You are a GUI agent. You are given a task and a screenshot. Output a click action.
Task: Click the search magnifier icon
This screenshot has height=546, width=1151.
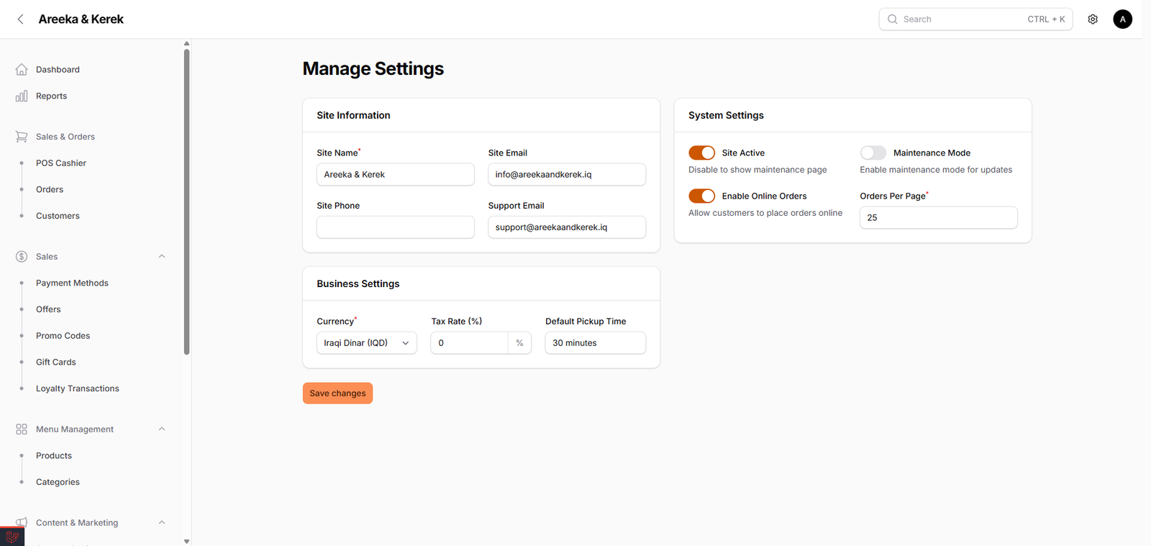click(892, 19)
